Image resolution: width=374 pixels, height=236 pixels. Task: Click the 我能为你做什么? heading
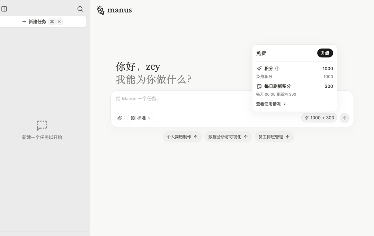(153, 79)
